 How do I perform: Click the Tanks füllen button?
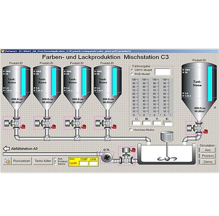pos(43,161)
